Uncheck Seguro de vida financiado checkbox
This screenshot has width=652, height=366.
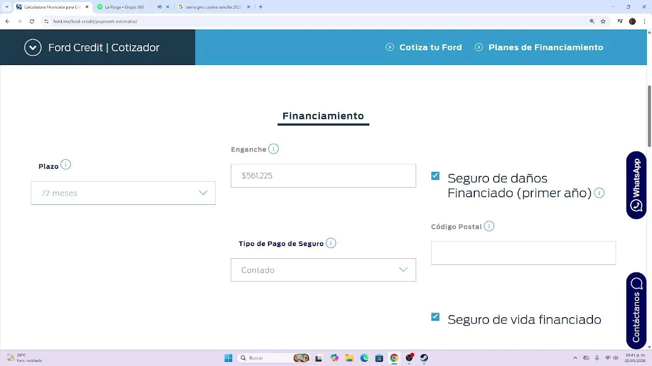coord(435,317)
